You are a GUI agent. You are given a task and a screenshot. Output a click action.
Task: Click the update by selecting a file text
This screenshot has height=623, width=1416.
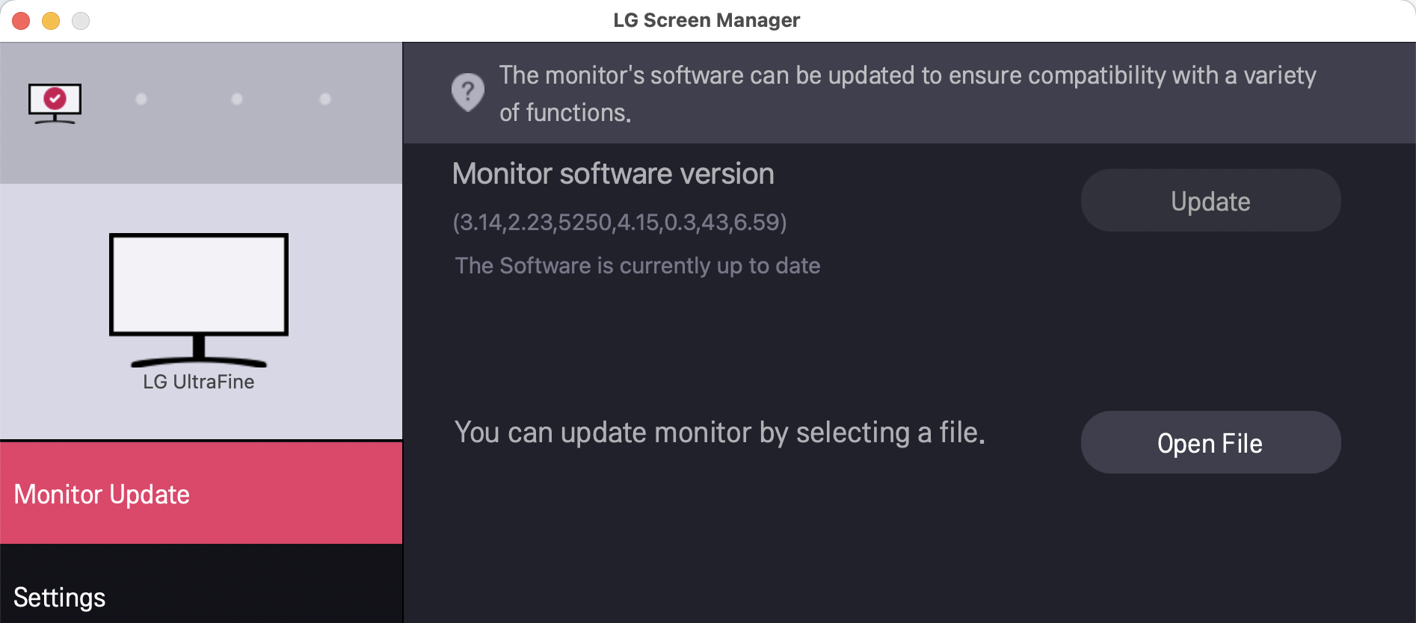pyautogui.click(x=720, y=433)
